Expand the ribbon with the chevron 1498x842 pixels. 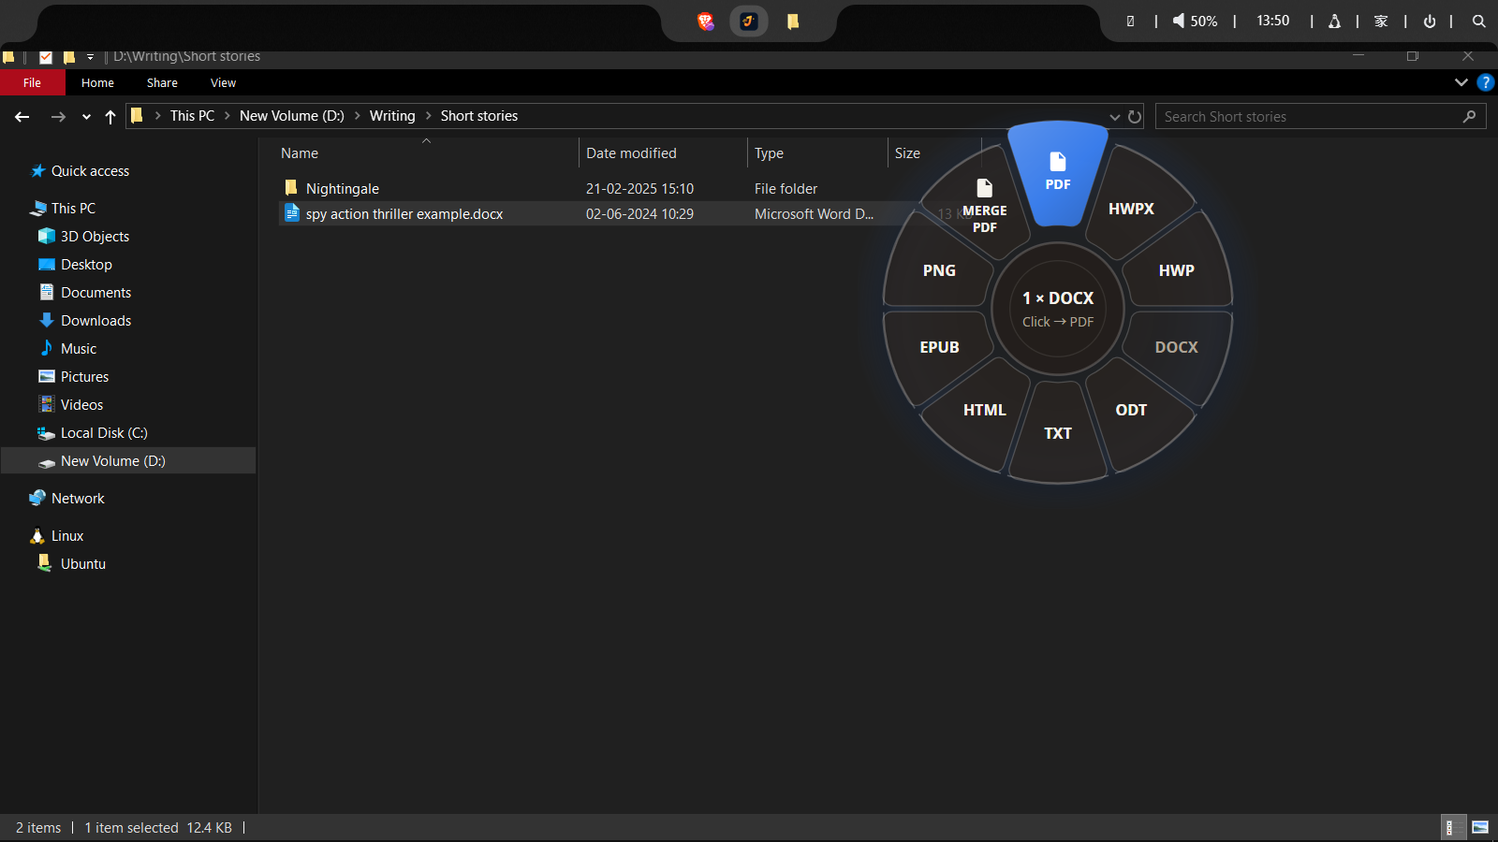[x=1461, y=82]
